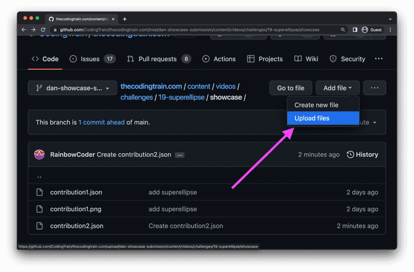The width and height of the screenshot is (414, 272).
Task: Open the browser three-dot menu
Action: [x=390, y=30]
